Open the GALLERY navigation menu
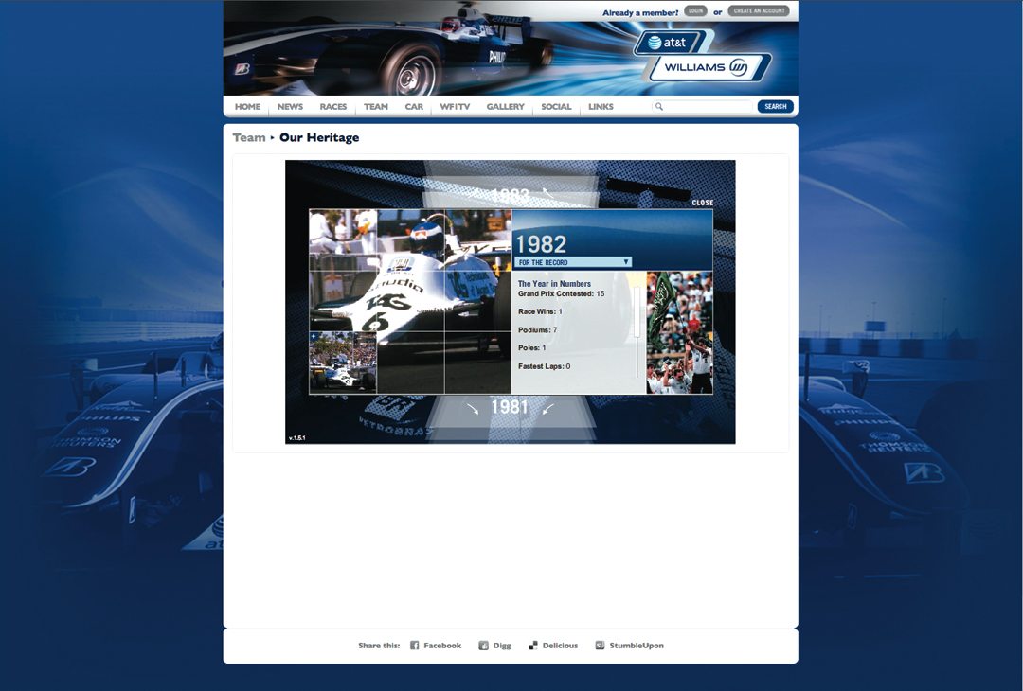The image size is (1023, 691). tap(505, 107)
